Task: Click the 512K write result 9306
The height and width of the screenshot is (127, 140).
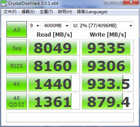Action: click(108, 65)
